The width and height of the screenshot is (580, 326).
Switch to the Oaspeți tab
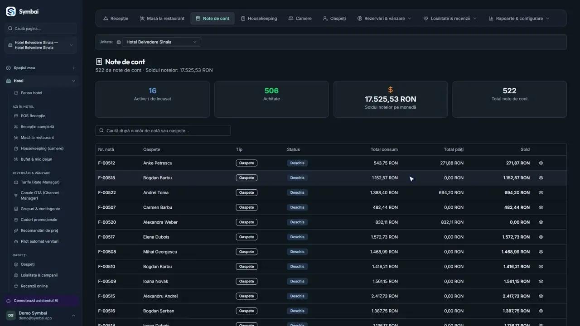pyautogui.click(x=334, y=19)
